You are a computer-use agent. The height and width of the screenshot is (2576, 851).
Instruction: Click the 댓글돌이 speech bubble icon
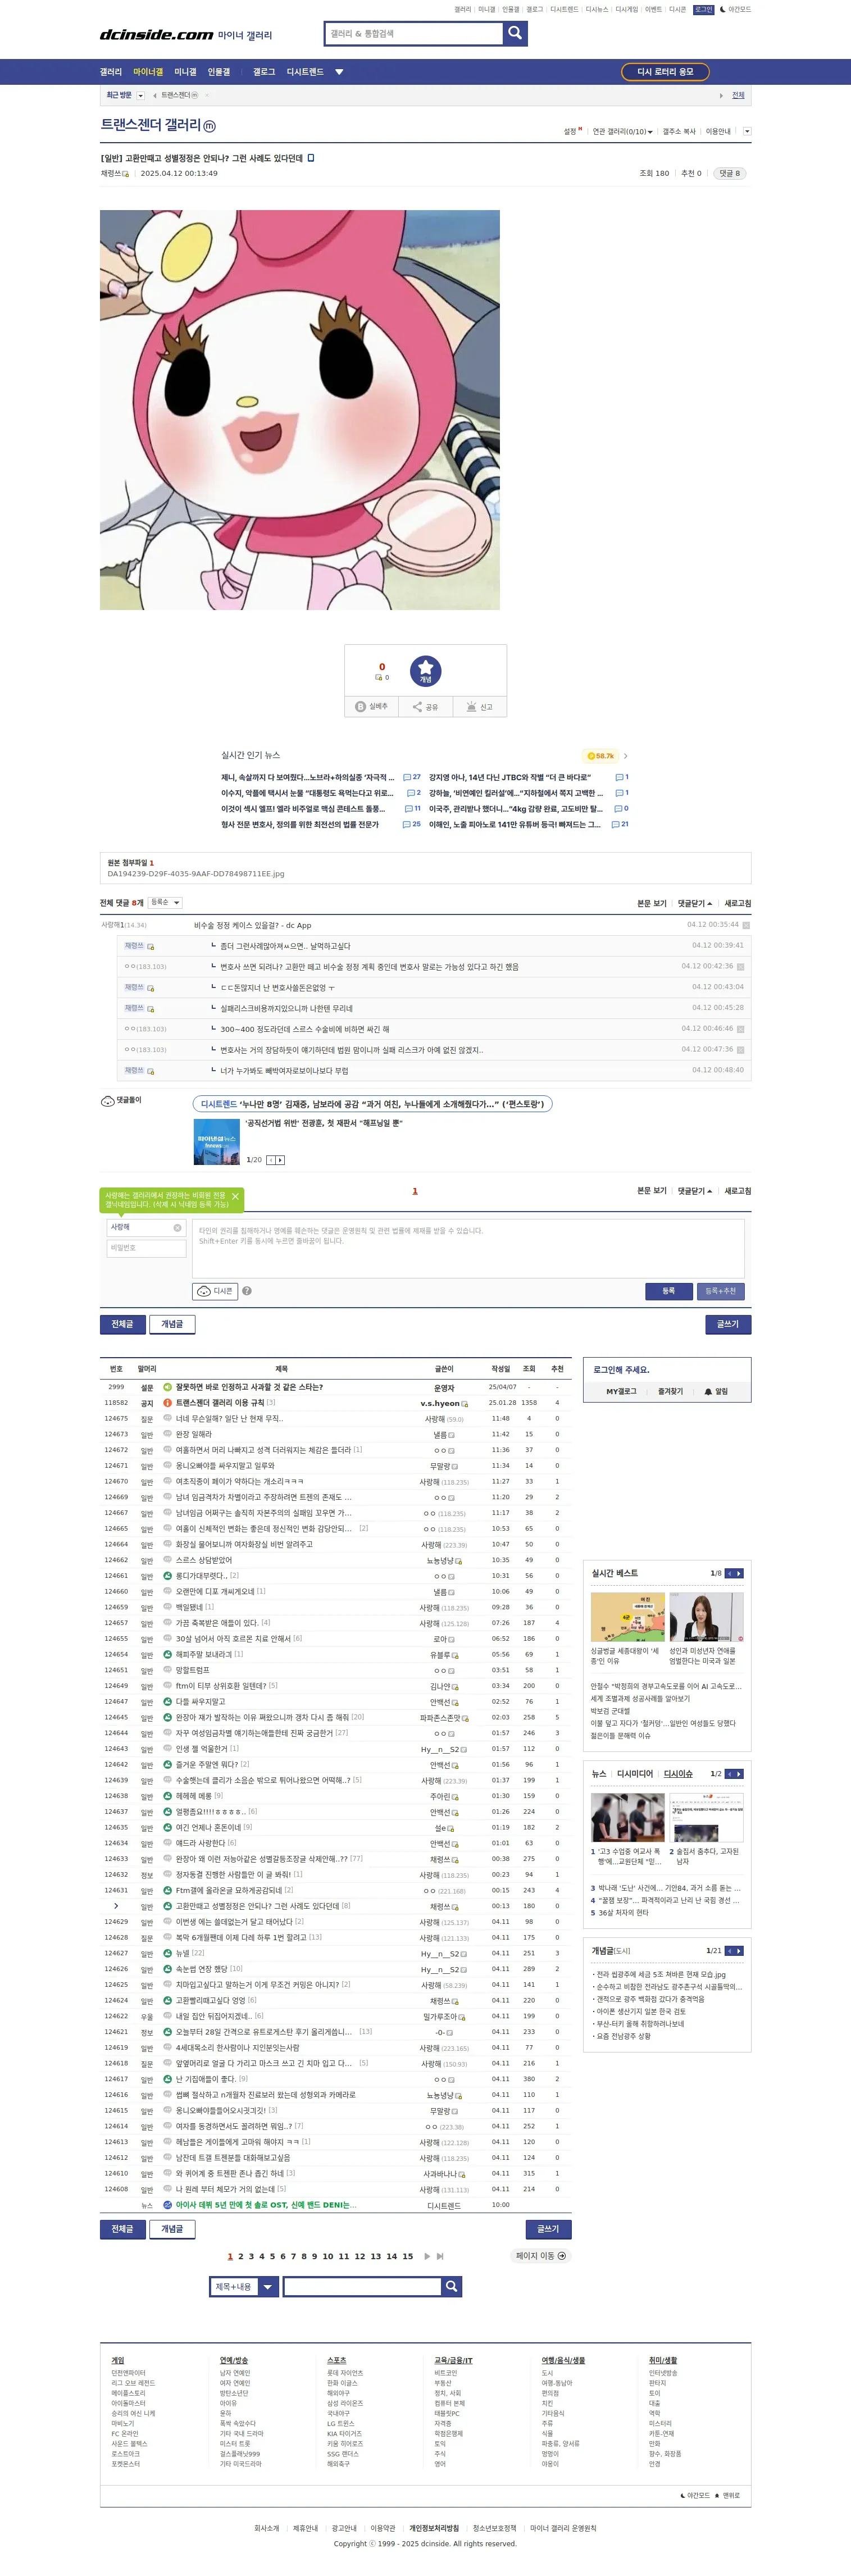(108, 1101)
